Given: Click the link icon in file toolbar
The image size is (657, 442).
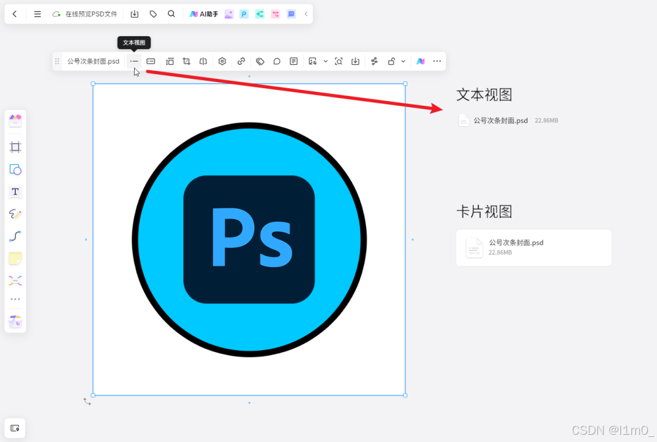Looking at the screenshot, I should pyautogui.click(x=241, y=61).
